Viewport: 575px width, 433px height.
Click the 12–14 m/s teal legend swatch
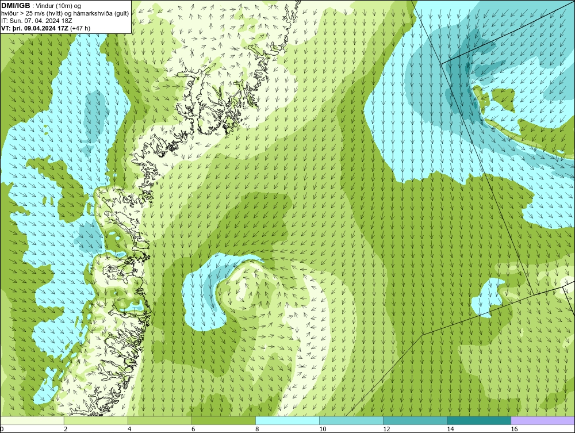pos(415,420)
